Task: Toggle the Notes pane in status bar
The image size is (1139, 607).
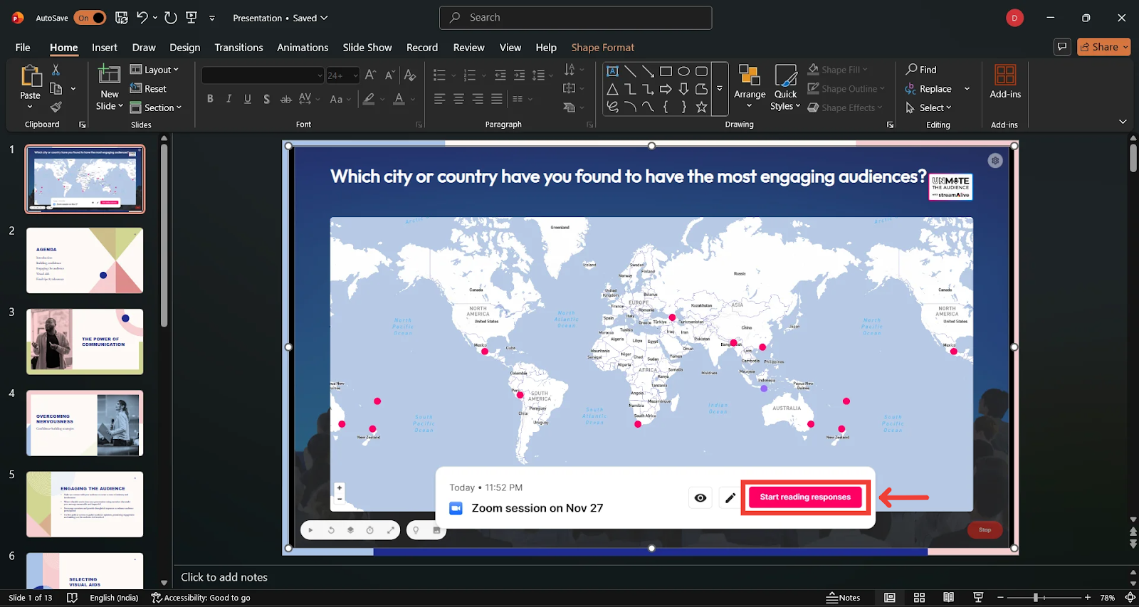Action: pos(843,598)
